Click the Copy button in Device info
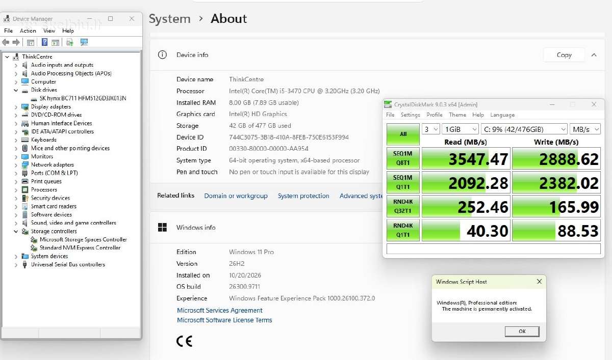Viewport: 612px width, 360px height. pos(564,55)
